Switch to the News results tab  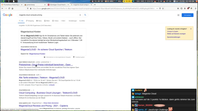pyautogui.click(x=39, y=21)
